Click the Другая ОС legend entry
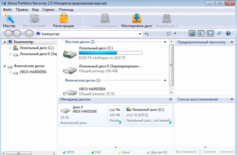 point(157,152)
